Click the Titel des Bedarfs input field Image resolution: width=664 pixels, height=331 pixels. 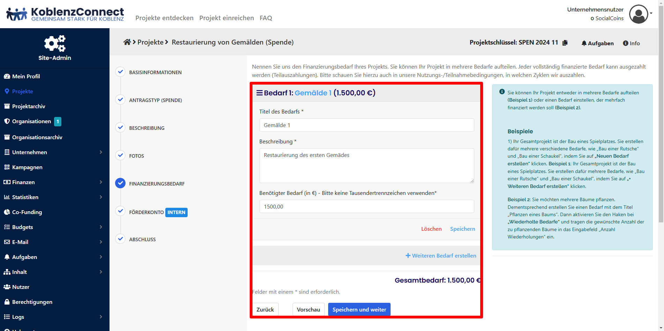pyautogui.click(x=367, y=125)
